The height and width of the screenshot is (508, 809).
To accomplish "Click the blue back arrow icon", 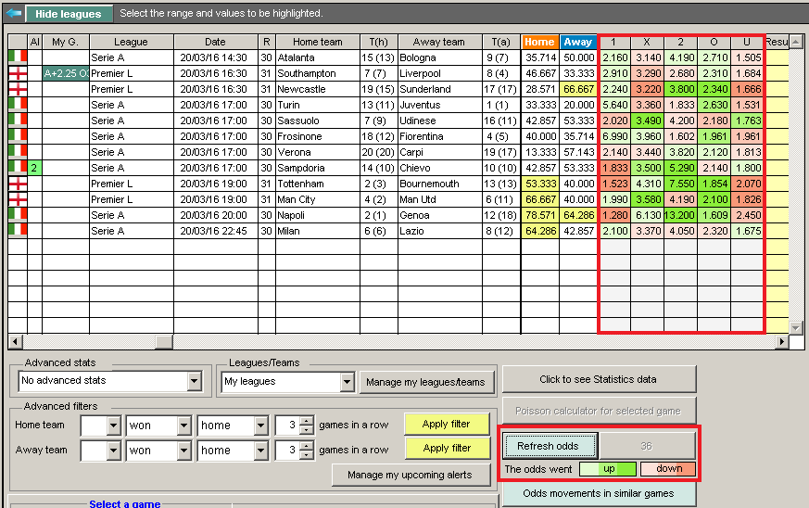I will point(13,13).
